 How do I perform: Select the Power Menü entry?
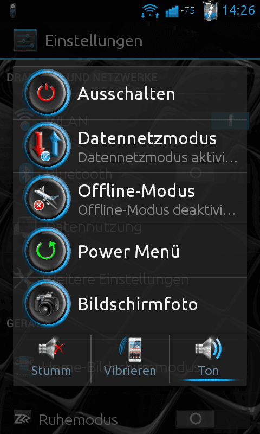coord(130,251)
